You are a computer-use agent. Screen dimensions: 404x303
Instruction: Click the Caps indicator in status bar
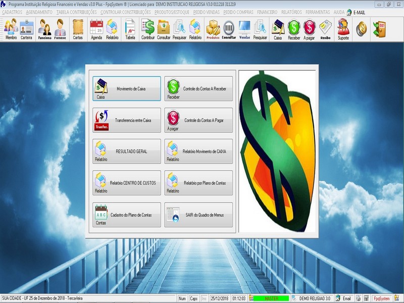pos(194,298)
